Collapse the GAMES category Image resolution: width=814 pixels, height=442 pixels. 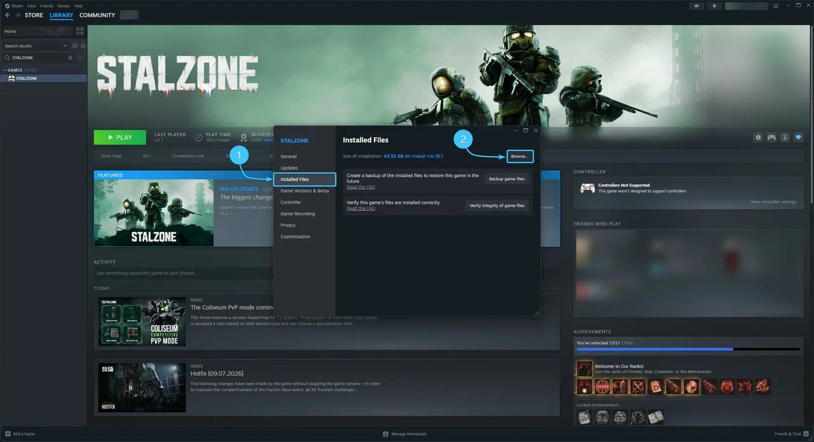[x=4, y=70]
